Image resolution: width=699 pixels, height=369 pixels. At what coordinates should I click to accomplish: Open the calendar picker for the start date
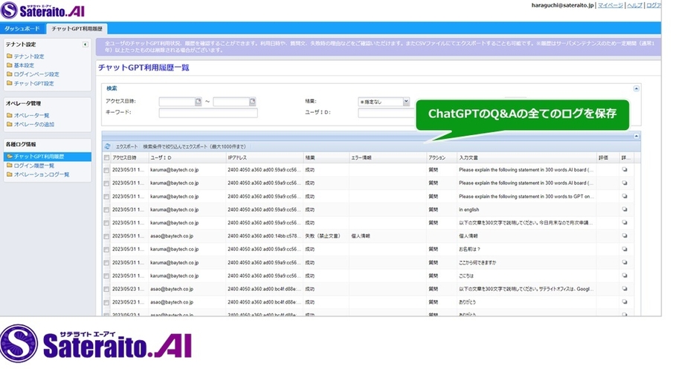click(198, 102)
